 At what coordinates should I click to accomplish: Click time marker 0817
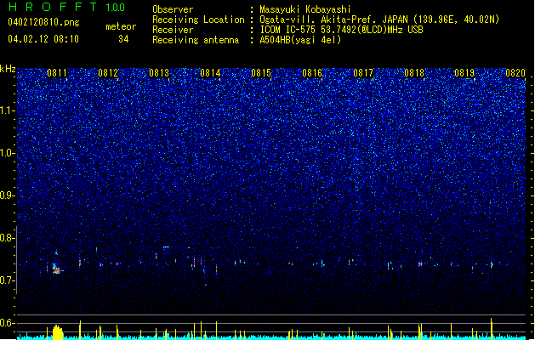pos(363,73)
